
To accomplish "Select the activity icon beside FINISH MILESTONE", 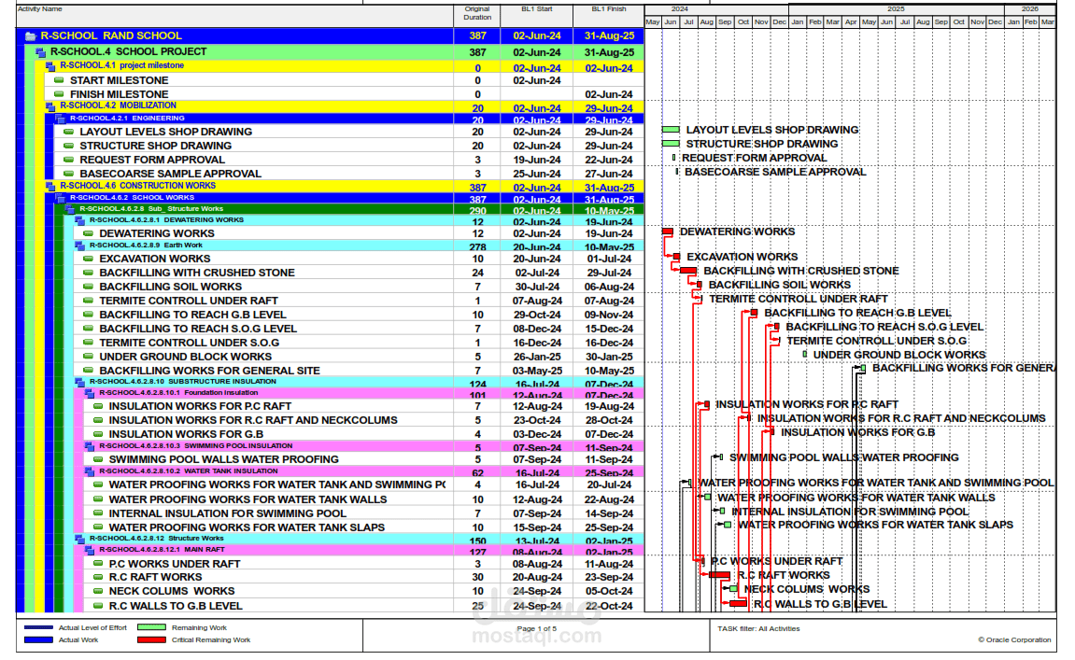I will tap(59, 94).
